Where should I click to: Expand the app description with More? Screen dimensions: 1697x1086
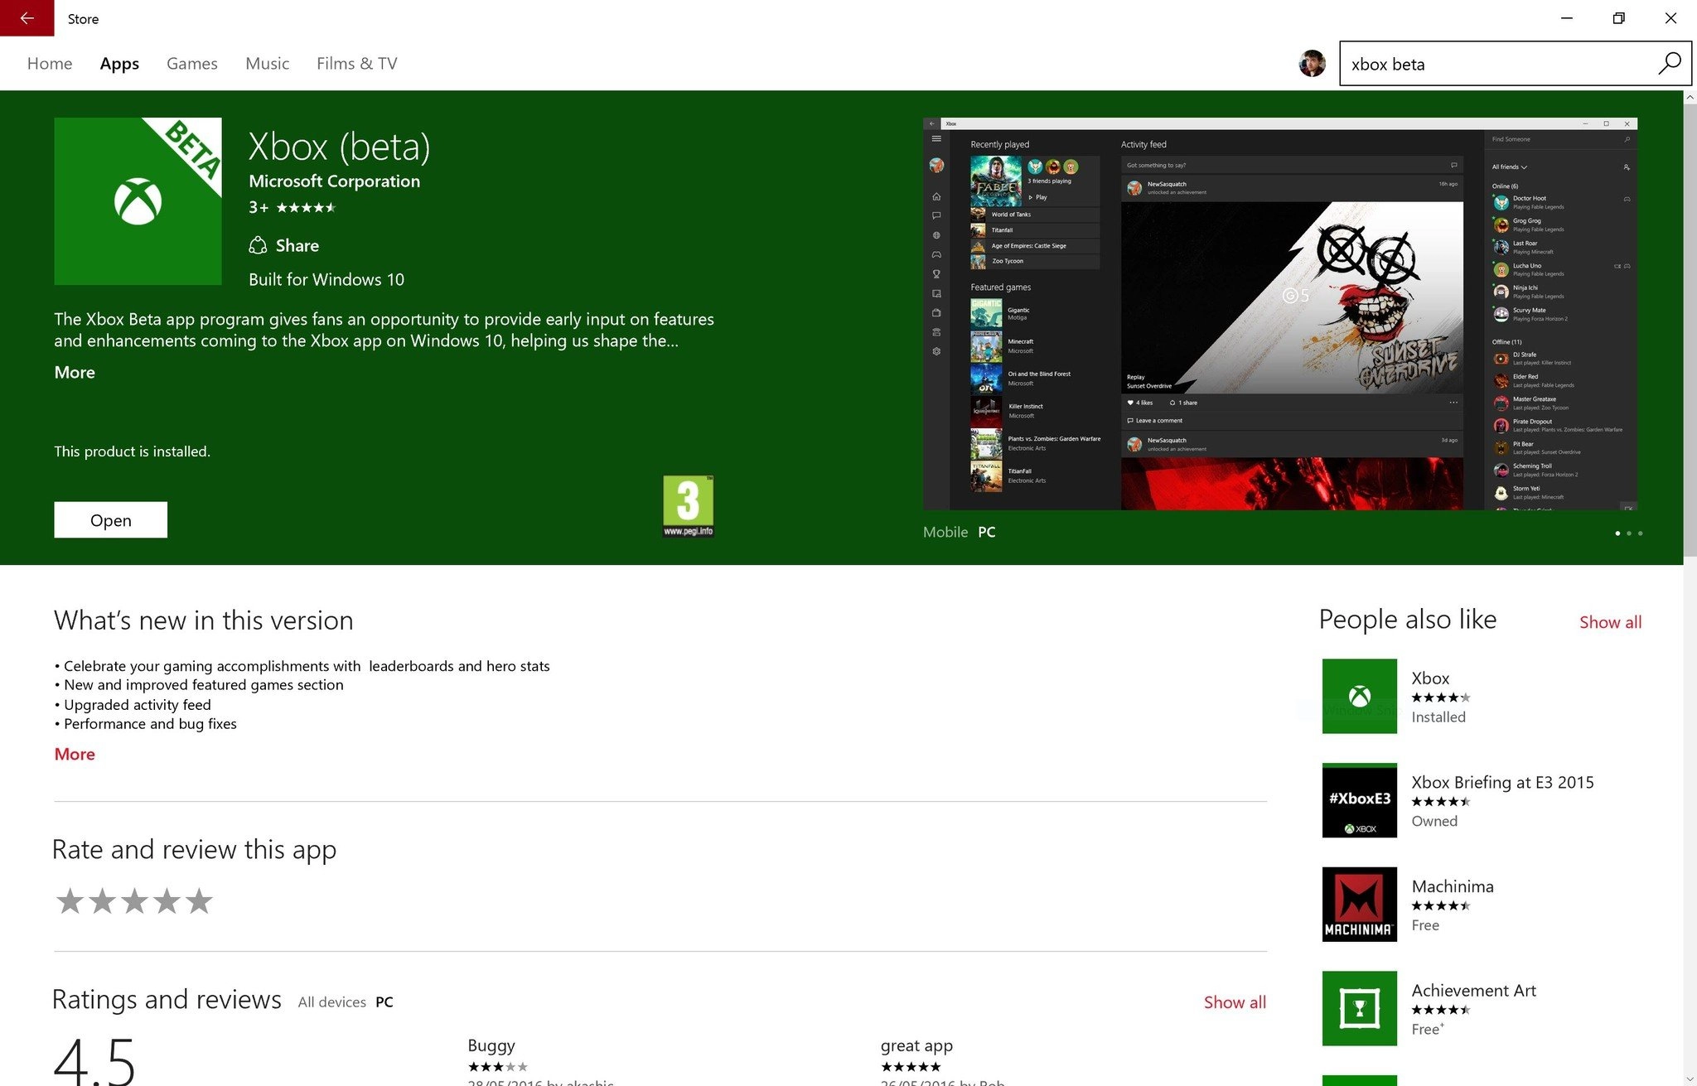[75, 372]
